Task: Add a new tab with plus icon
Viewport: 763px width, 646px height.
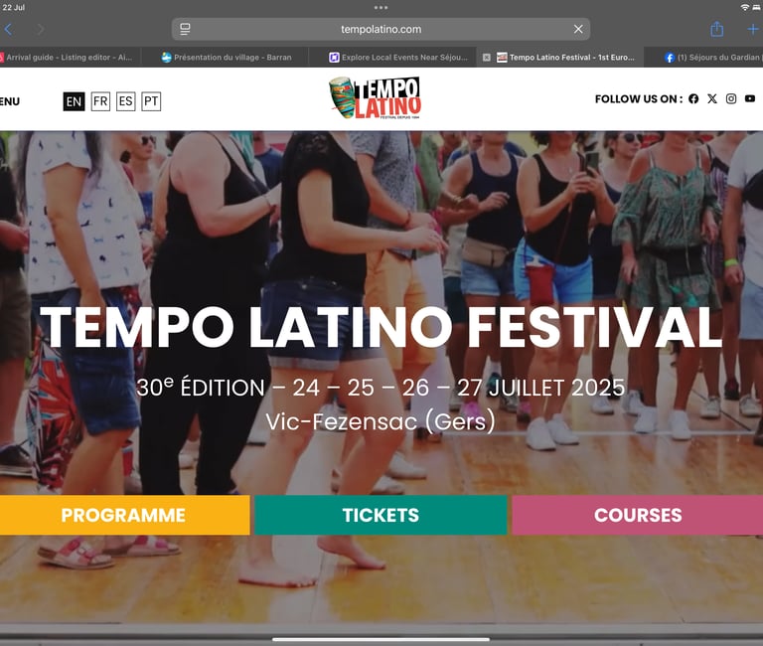Action: coord(753,30)
